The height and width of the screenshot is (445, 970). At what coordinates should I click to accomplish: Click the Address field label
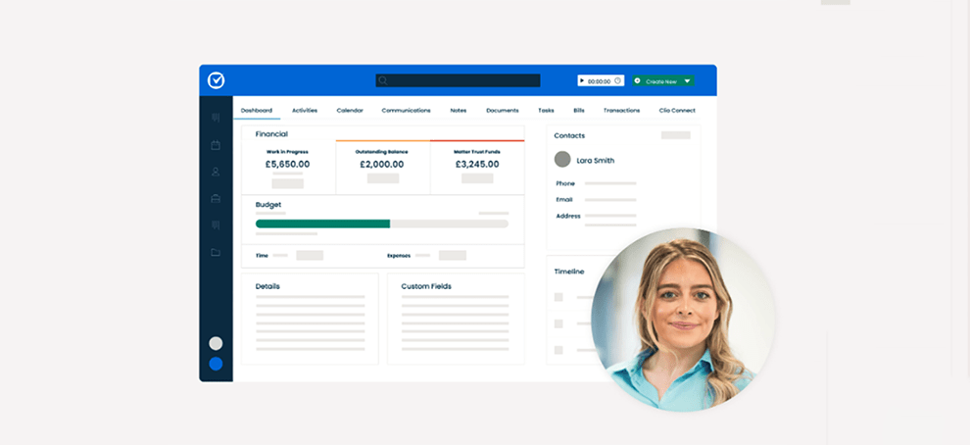(568, 216)
